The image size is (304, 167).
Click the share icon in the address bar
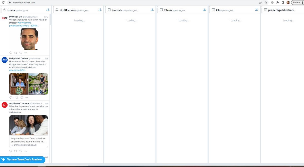pos(260,2)
